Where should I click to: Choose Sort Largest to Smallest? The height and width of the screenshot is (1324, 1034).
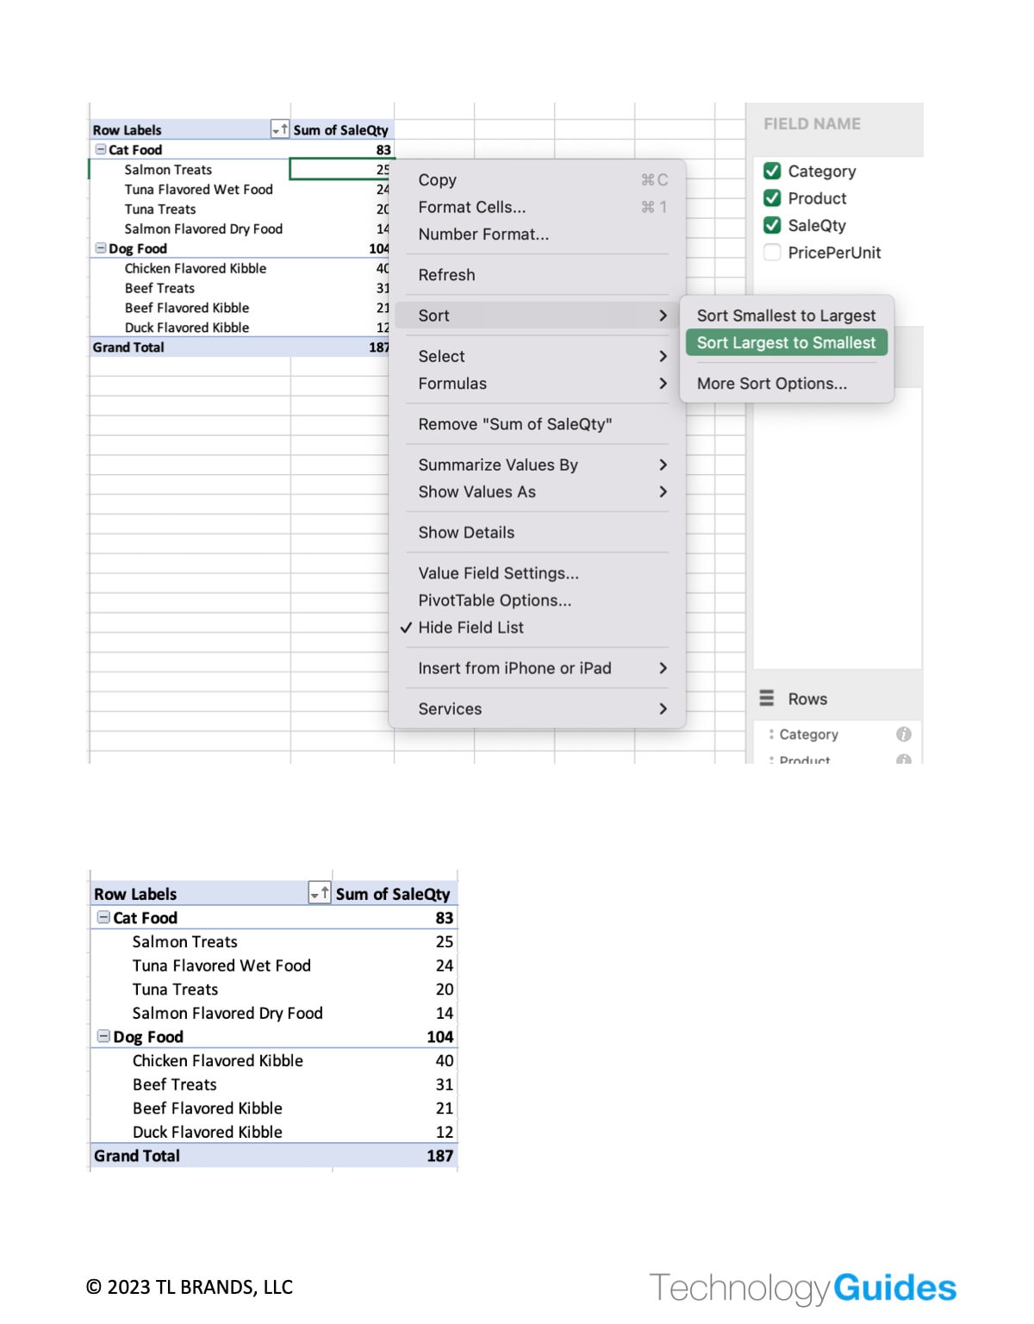[x=785, y=342]
